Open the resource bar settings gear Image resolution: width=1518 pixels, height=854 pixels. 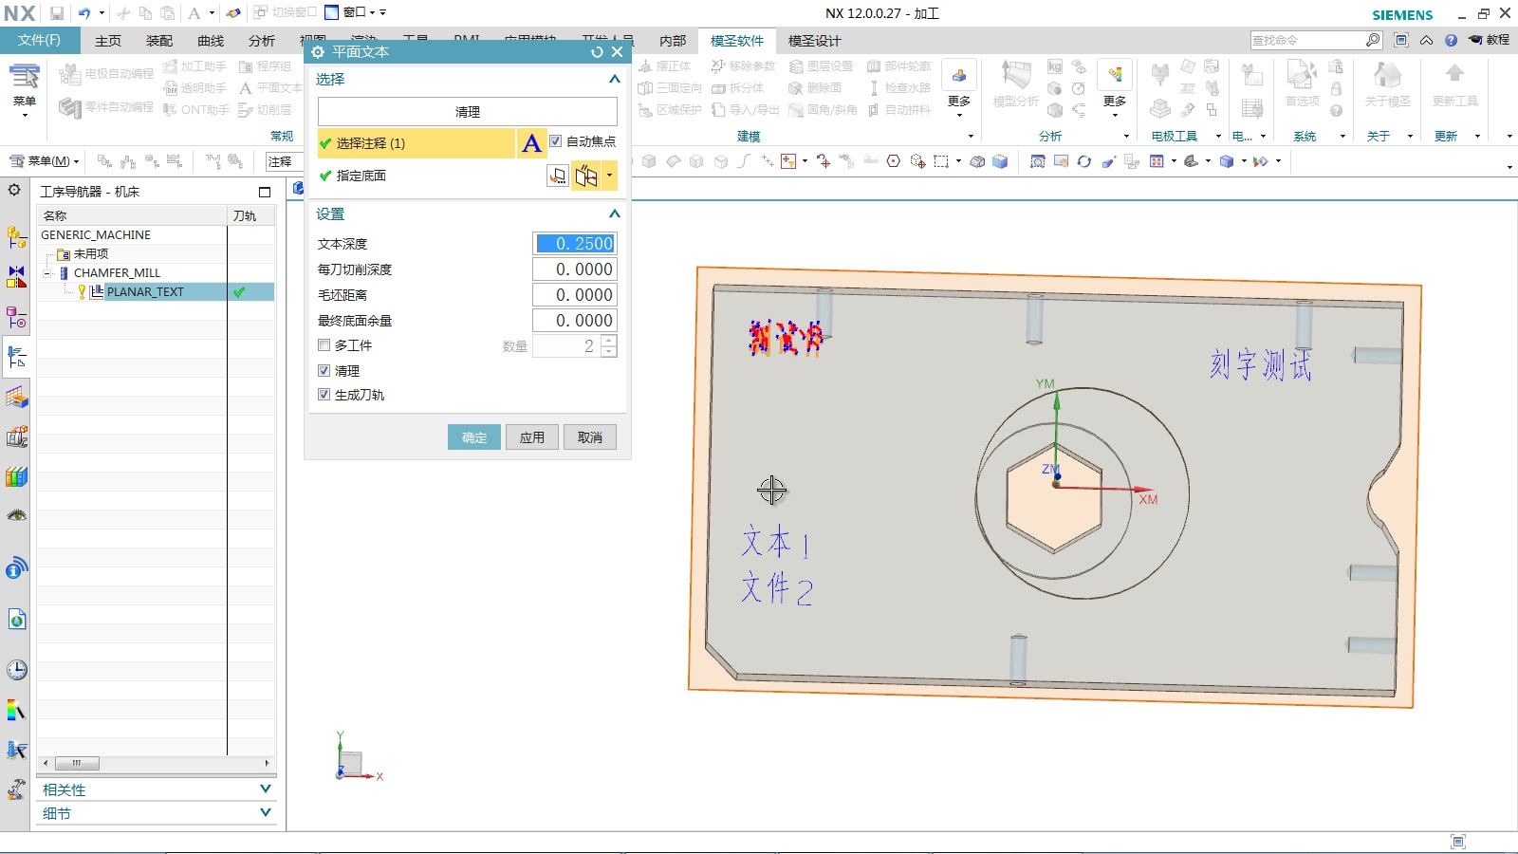[14, 191]
